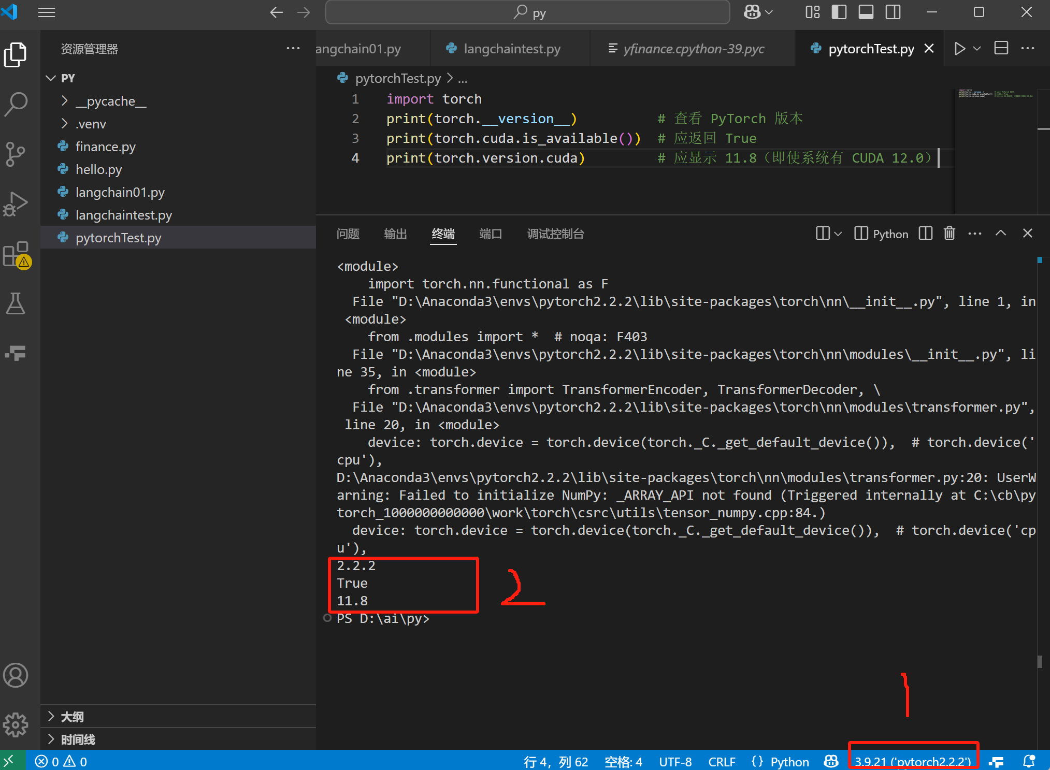This screenshot has width=1050, height=770.
Task: Open the Extensions view
Action: click(x=16, y=254)
